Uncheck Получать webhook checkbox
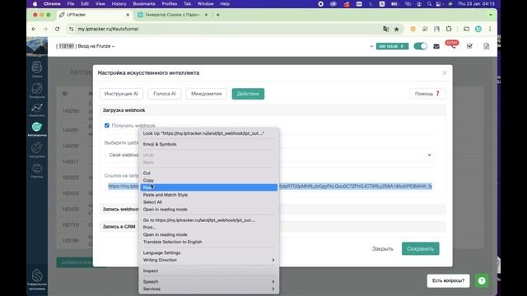527x296 pixels. click(x=107, y=126)
